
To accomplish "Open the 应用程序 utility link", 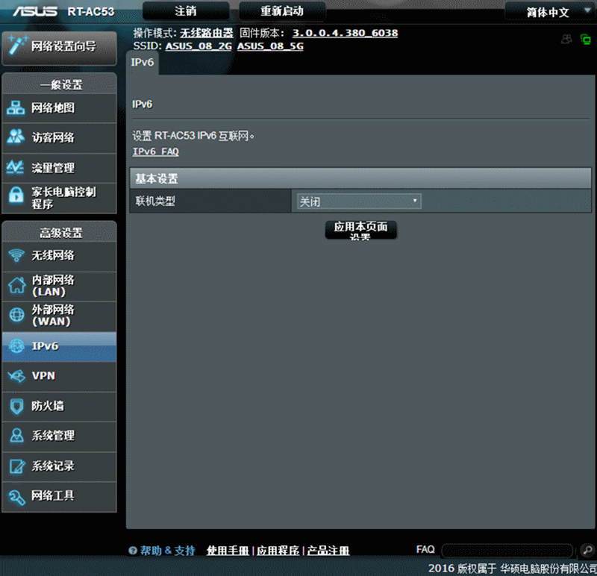I will (x=278, y=551).
